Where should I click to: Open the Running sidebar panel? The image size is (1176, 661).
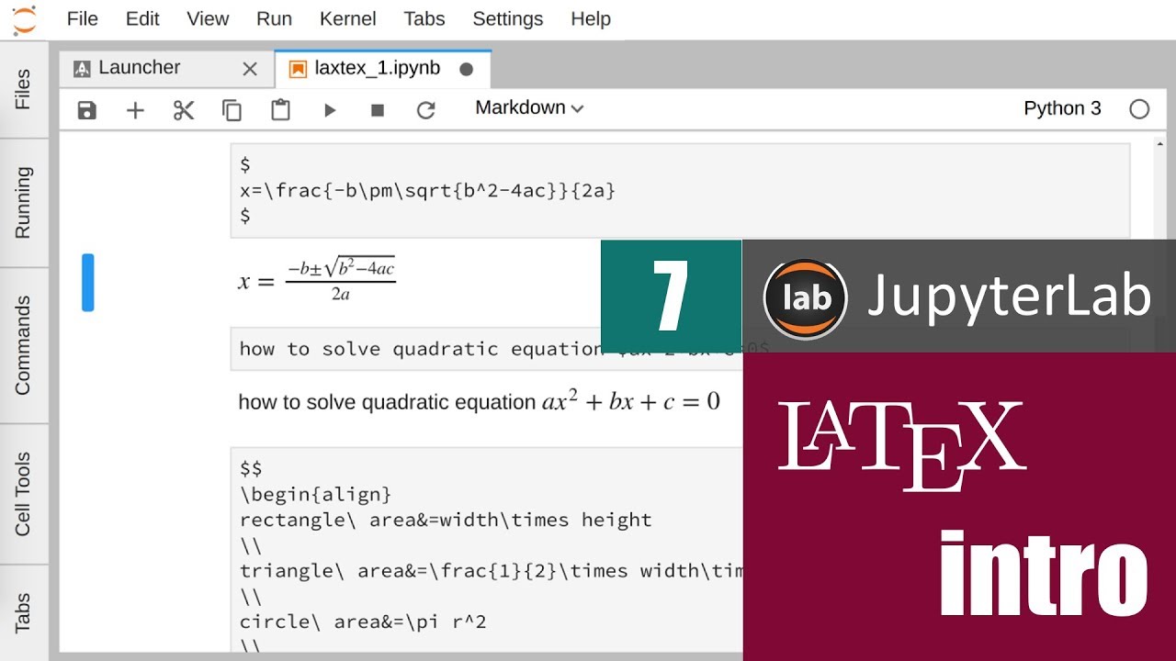pos(24,203)
